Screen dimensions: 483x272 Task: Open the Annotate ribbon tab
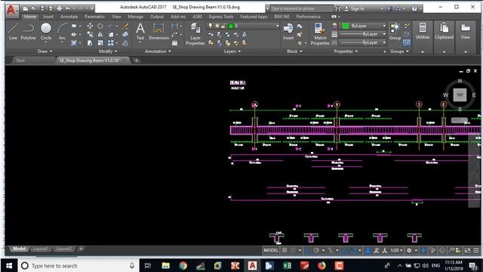point(69,17)
